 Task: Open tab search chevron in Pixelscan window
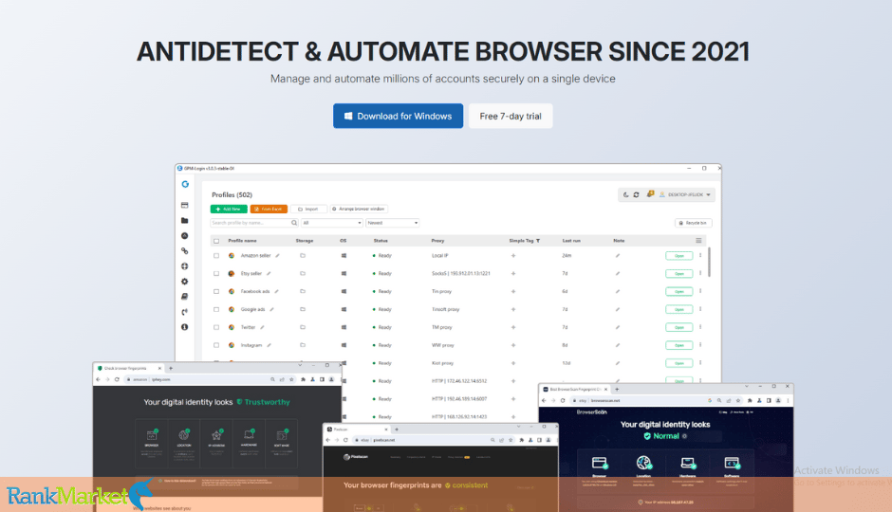518,427
